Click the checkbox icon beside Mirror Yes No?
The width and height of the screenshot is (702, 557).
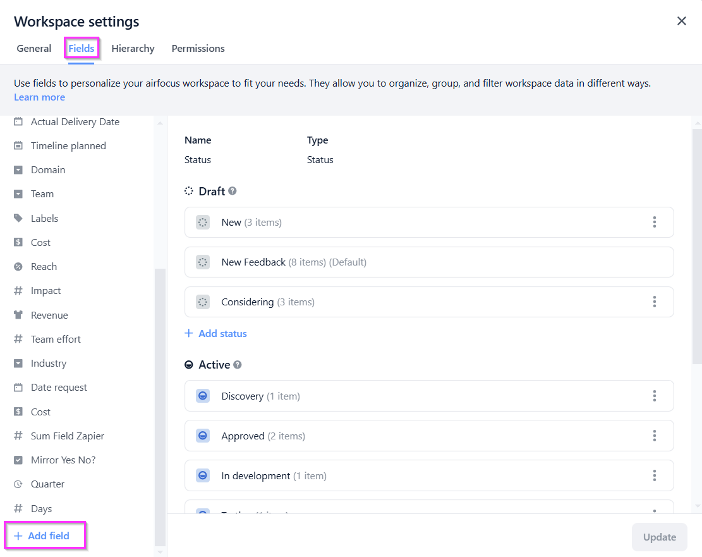click(18, 460)
